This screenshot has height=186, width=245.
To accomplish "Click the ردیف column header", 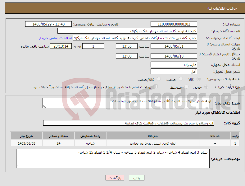I will (235, 136).
